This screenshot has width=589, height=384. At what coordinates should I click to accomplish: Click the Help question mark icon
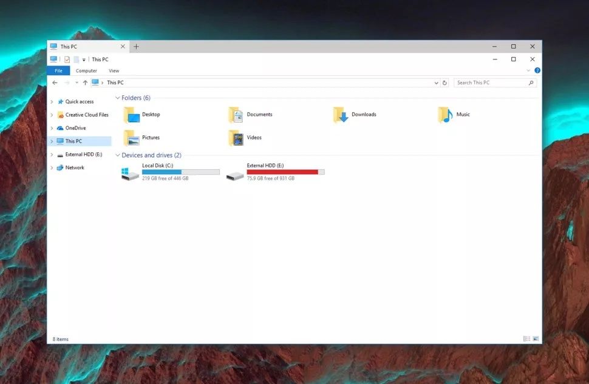[537, 70]
